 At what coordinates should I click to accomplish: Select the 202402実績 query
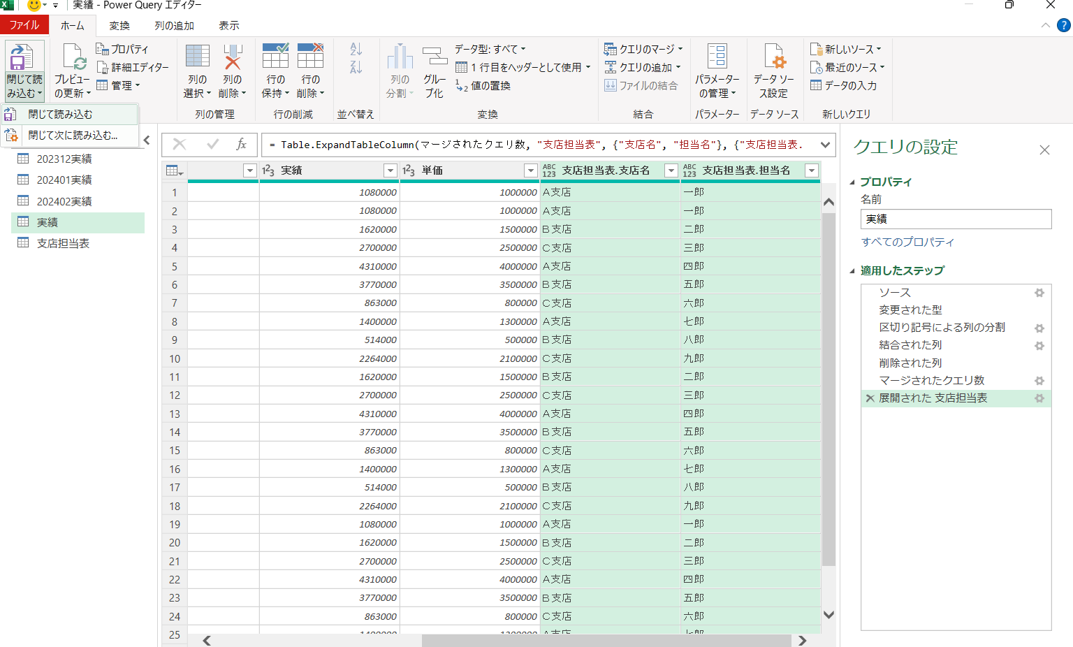(x=78, y=201)
